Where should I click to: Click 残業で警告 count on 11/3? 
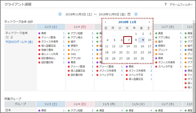click(x=64, y=50)
